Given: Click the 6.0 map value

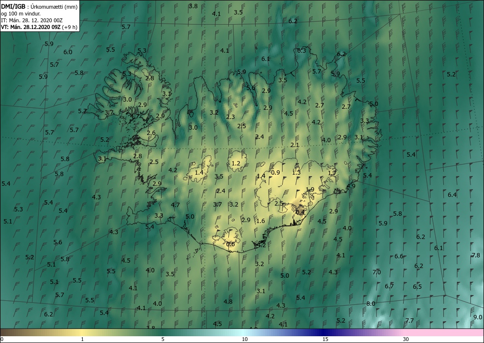Looking at the screenshot, I should pyautogui.click(x=68, y=52).
